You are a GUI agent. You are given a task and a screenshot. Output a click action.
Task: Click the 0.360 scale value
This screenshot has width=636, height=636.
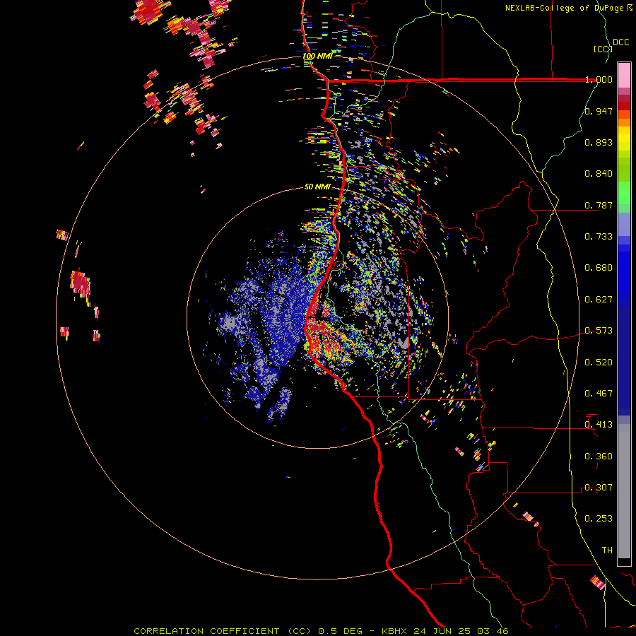[599, 456]
